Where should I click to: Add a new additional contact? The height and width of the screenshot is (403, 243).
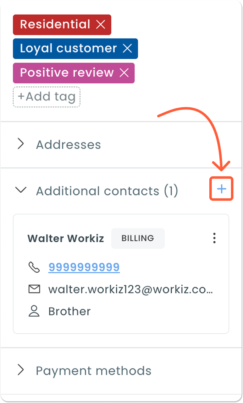[221, 189]
